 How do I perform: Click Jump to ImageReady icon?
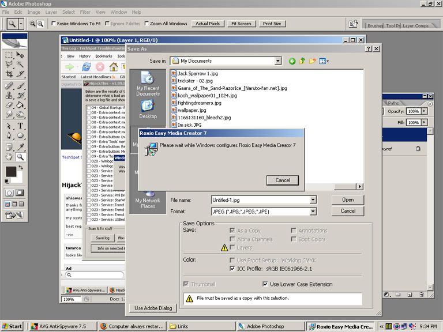pyautogui.click(x=14, y=215)
